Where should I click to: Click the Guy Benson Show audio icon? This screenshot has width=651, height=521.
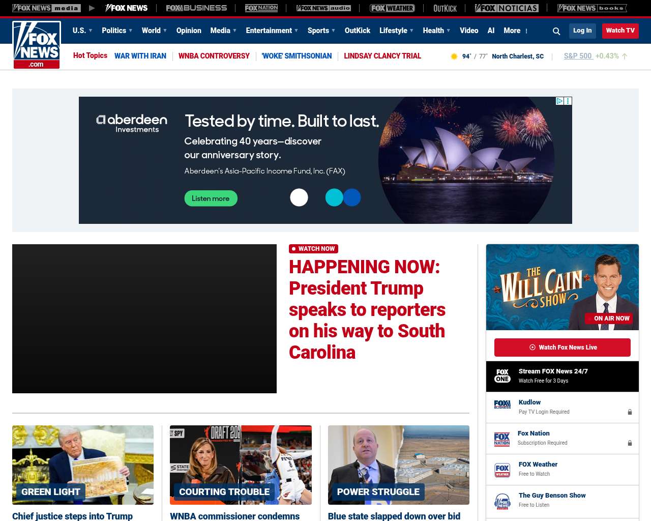coord(502,501)
